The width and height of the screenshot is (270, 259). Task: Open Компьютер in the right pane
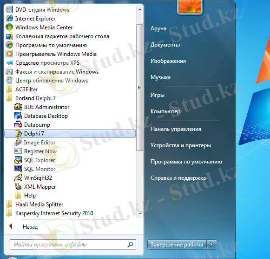(165, 111)
